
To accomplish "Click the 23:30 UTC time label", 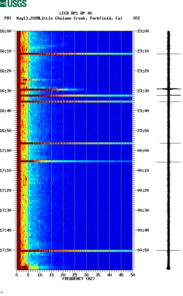I will click(143, 91).
